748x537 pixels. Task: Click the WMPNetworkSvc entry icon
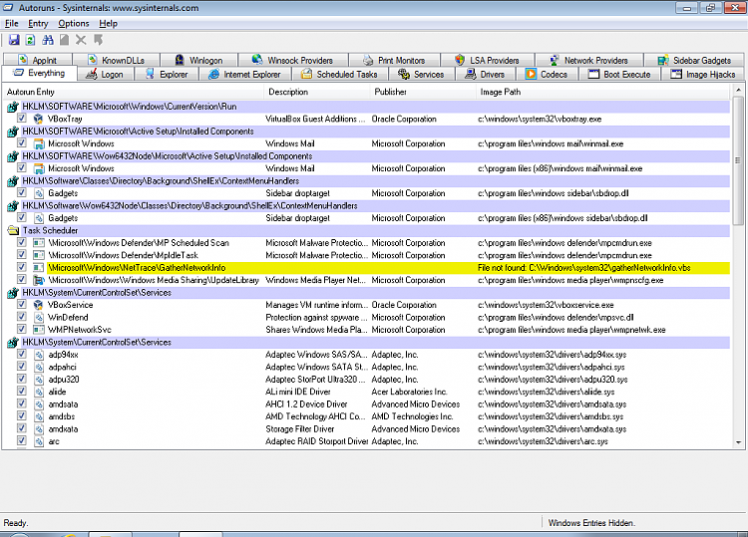[x=39, y=329]
